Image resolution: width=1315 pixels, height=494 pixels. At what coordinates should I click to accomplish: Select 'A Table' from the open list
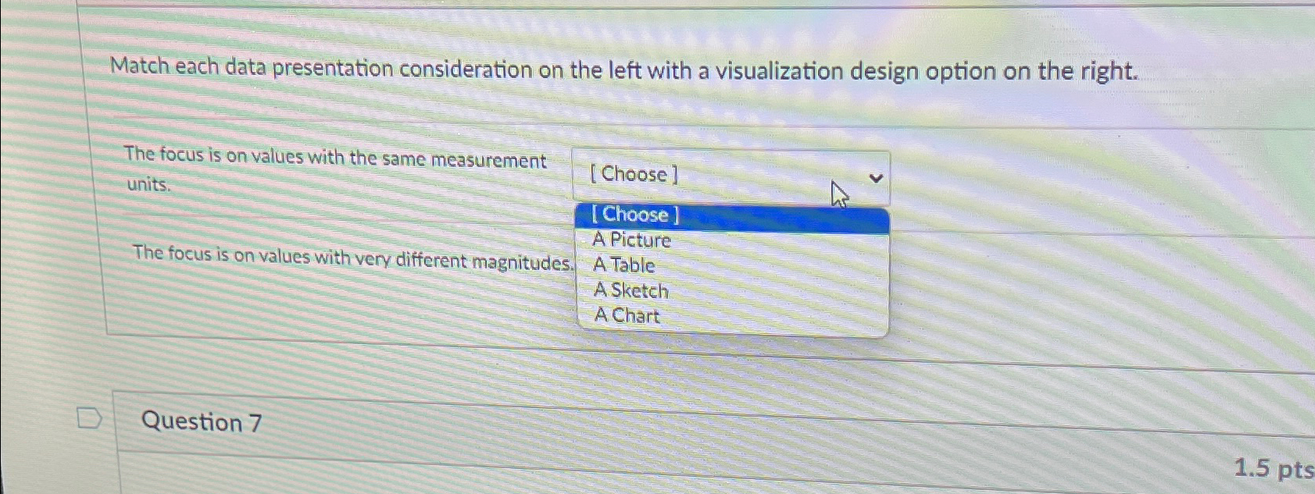[624, 265]
